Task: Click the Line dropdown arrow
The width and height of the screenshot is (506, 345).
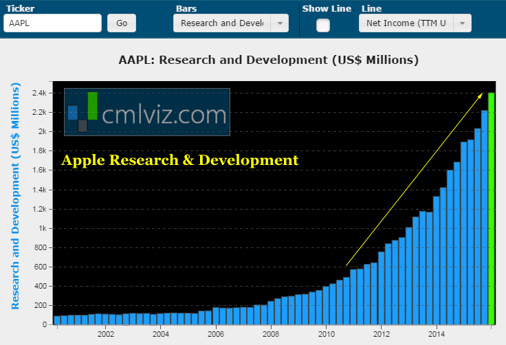Action: point(462,23)
